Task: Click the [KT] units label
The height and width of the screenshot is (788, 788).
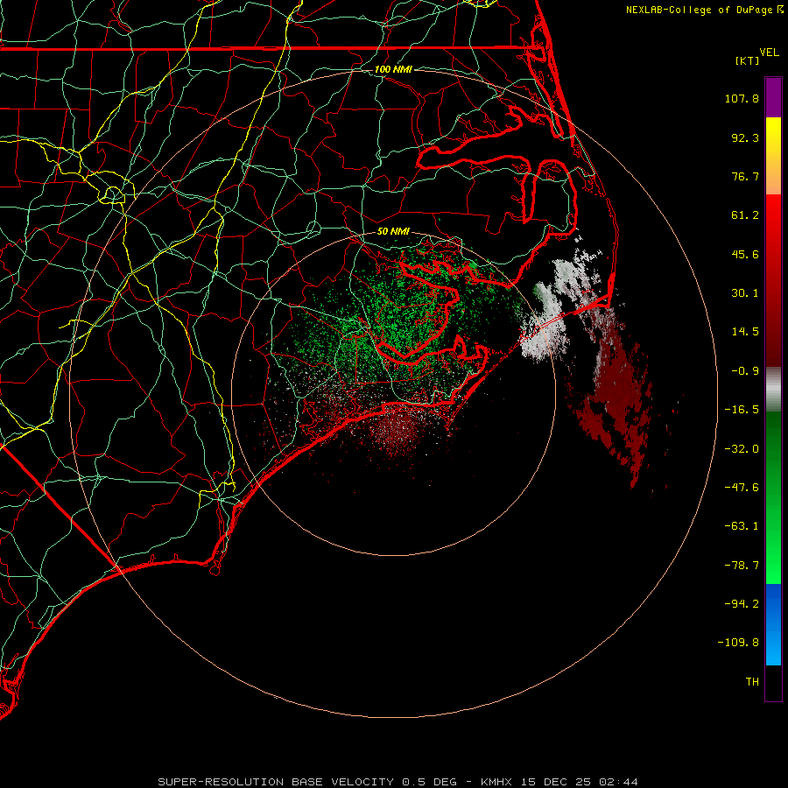Action: (x=748, y=60)
